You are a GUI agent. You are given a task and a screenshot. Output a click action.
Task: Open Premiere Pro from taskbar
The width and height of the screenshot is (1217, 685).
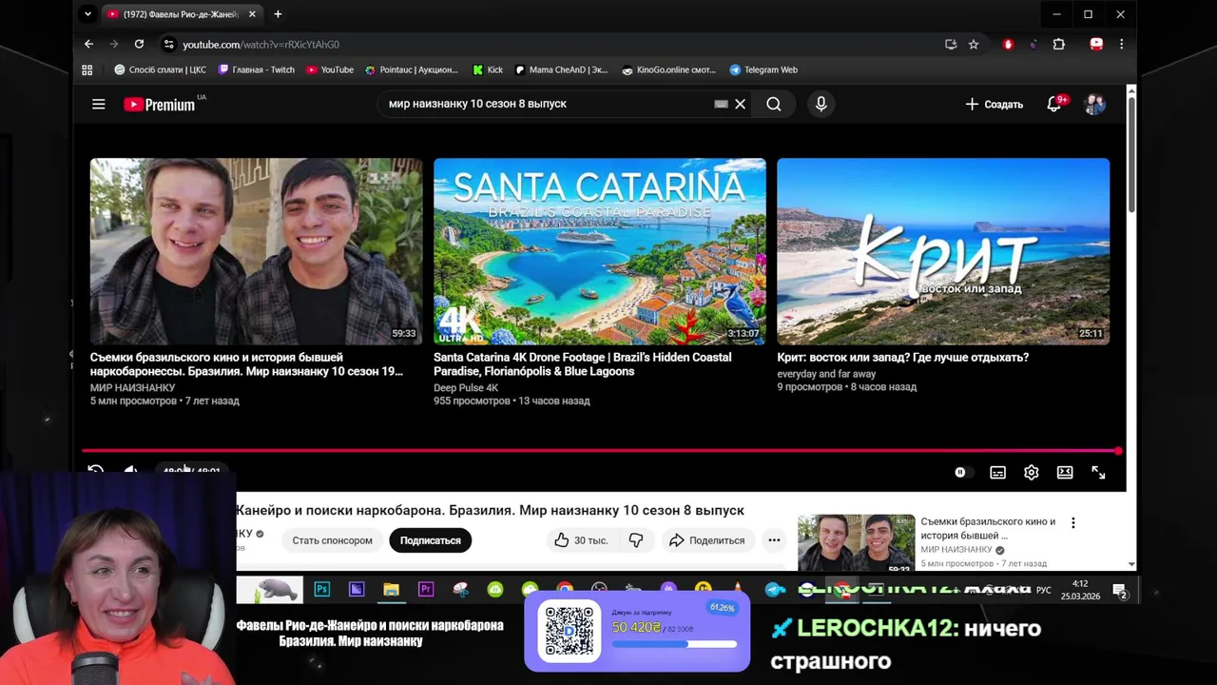point(426,590)
